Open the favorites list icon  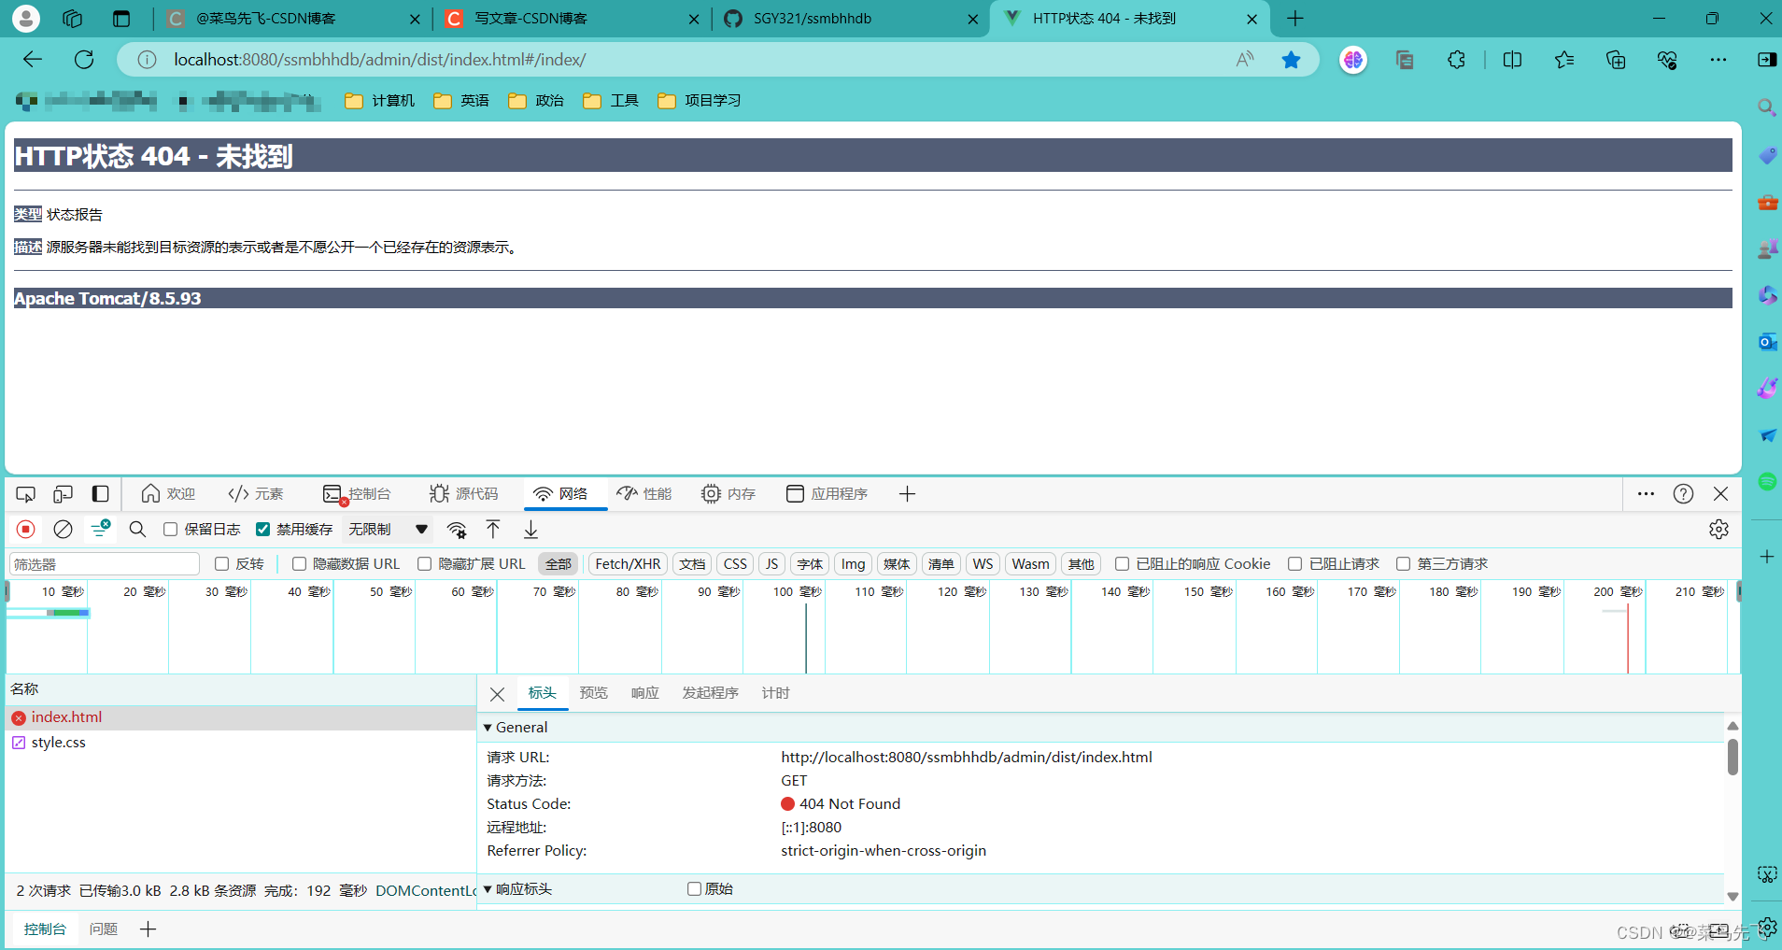[x=1564, y=60]
